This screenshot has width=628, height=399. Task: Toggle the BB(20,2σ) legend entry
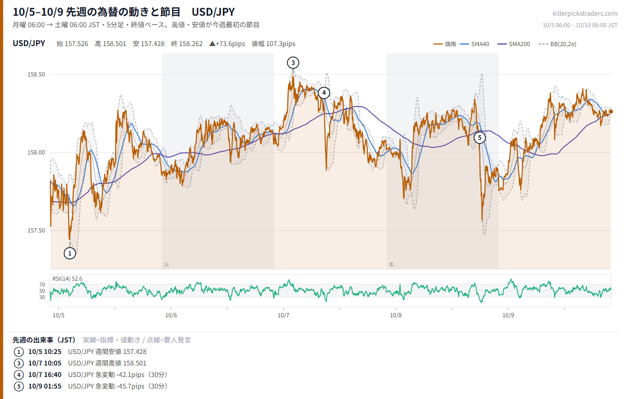557,44
